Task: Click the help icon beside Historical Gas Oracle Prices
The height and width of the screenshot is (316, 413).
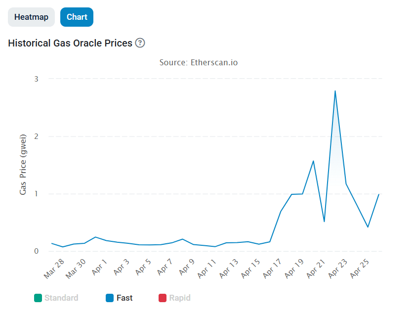Action: coord(140,43)
